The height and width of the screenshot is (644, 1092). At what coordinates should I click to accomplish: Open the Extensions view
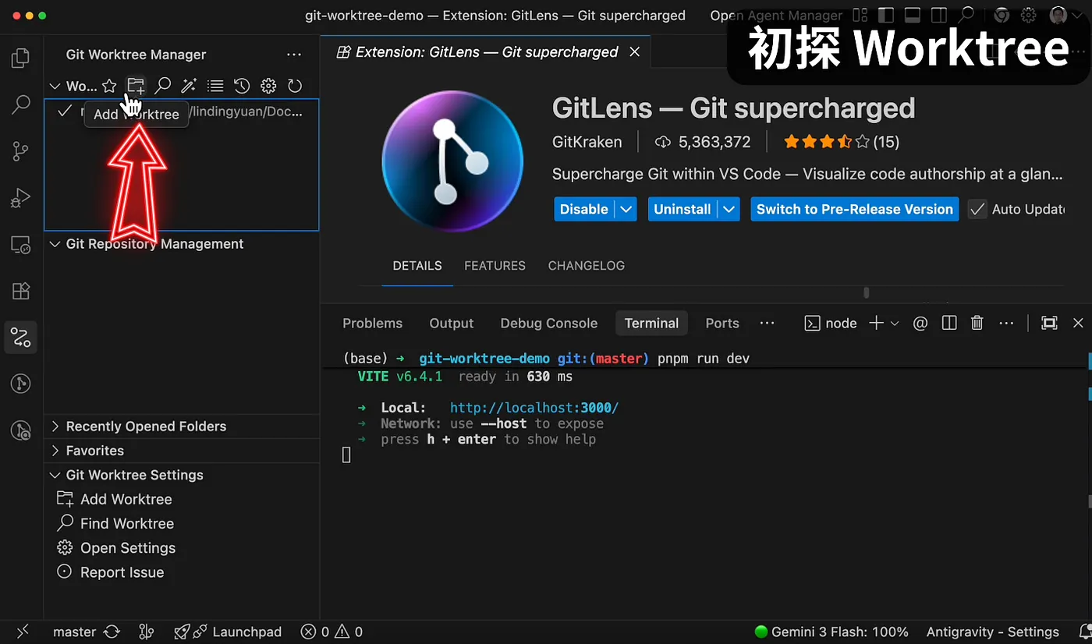click(21, 292)
